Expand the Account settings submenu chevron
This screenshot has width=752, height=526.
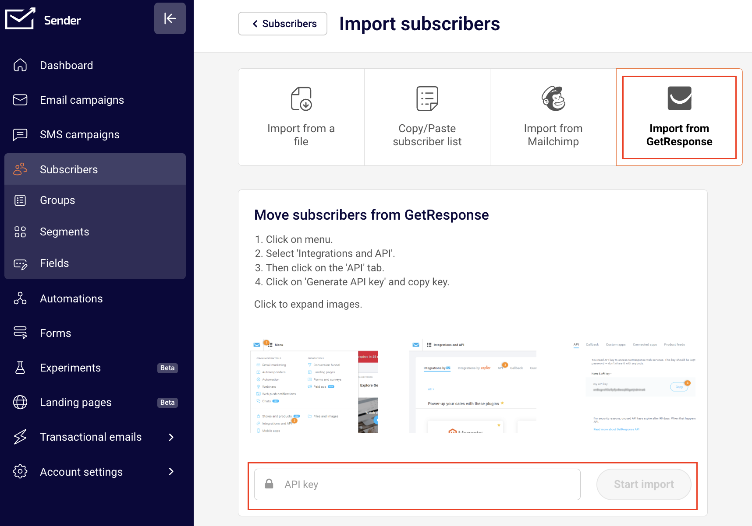click(x=171, y=472)
